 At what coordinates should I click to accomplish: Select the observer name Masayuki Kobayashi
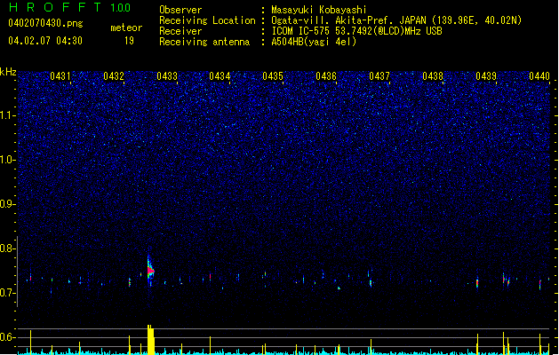[x=319, y=10]
